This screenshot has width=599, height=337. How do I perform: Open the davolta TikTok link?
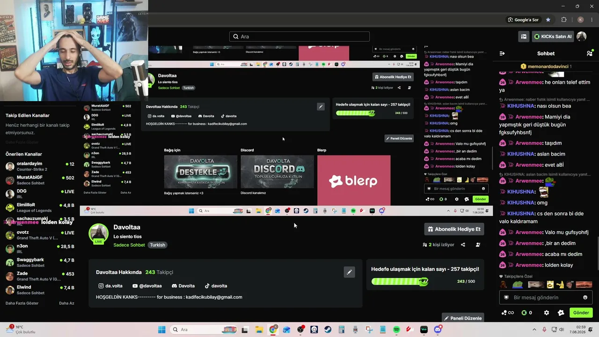[x=216, y=286]
